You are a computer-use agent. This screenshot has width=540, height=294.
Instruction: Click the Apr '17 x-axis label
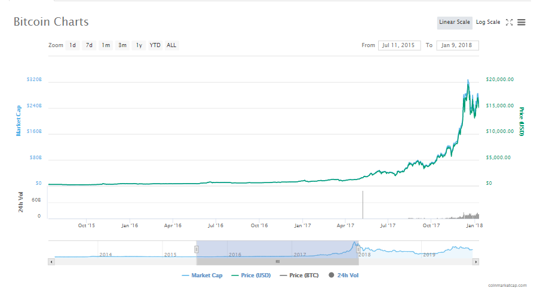345,225
